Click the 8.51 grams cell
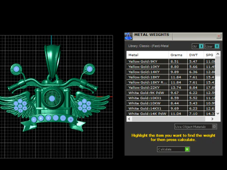The image size is (227, 170). click(x=178, y=61)
